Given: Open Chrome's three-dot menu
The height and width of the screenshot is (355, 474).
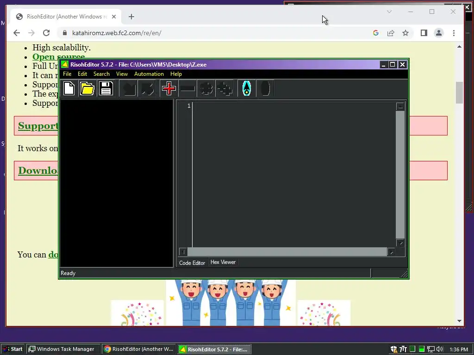Looking at the screenshot, I should [454, 33].
